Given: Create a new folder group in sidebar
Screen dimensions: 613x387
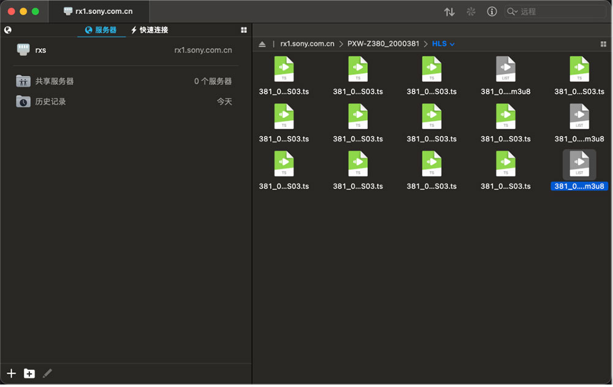Looking at the screenshot, I should [29, 374].
